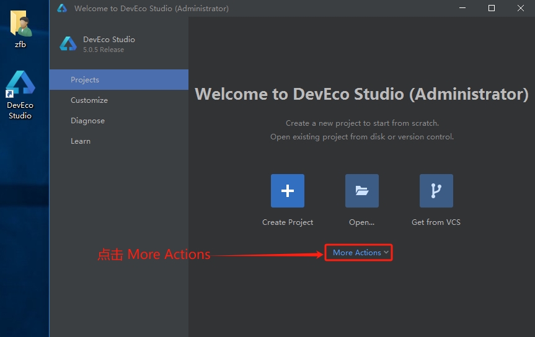
Task: Minimize the DevEco Studio welcome window
Action: (462, 8)
